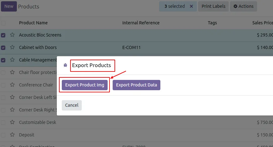The width and height of the screenshot is (273, 147).
Task: Favorite star for Corner Desk Right Sit
Action: pyautogui.click(x=12, y=110)
